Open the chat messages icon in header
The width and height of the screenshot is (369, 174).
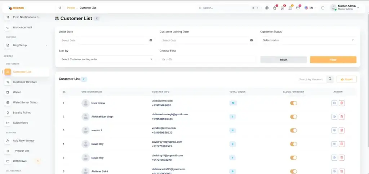pyautogui.click(x=283, y=8)
